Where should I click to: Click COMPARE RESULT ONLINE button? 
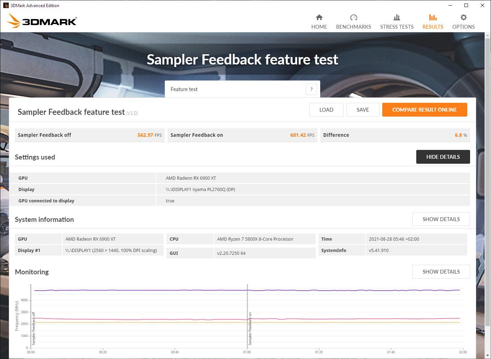pos(424,110)
